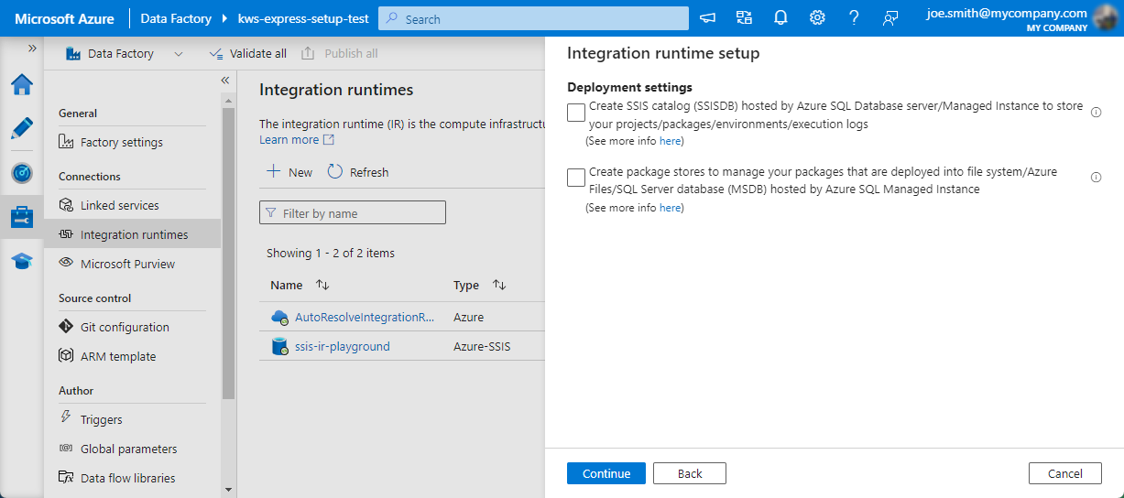The image size is (1124, 498).
Task: Open the joe.smith account avatar
Action: coord(1107,18)
